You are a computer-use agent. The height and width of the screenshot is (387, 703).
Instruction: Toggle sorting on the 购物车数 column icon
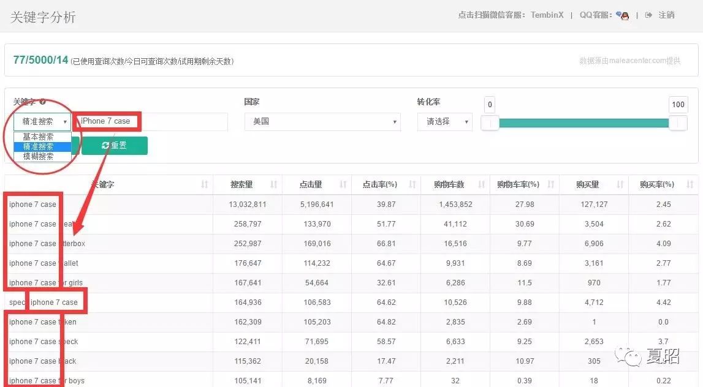482,184
